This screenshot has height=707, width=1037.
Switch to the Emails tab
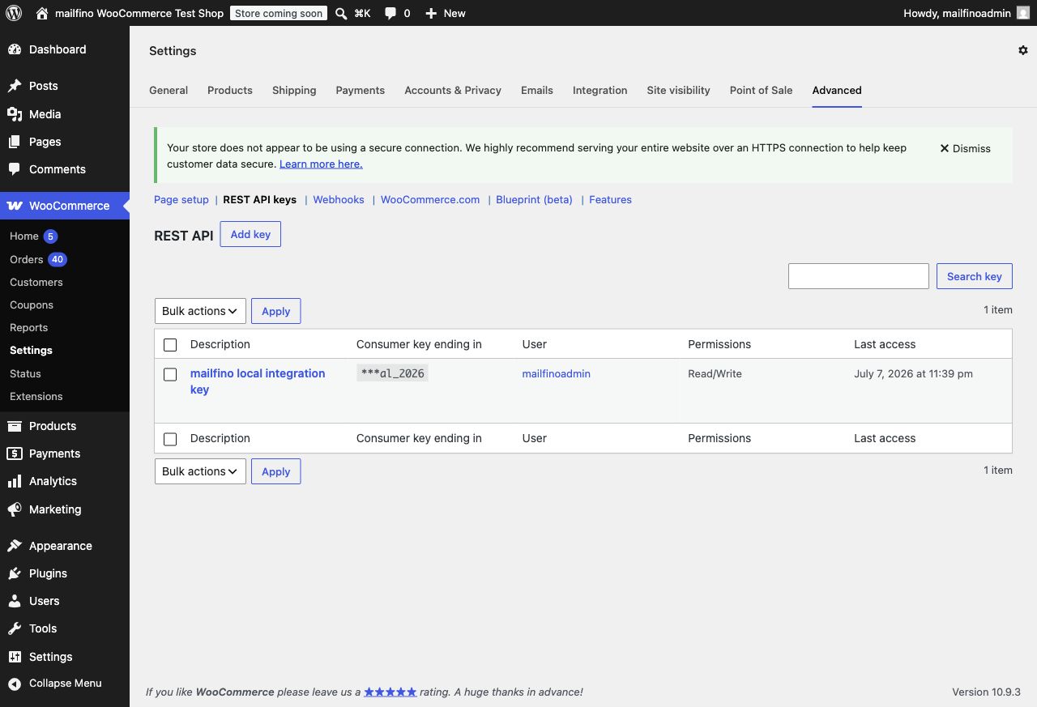(537, 90)
